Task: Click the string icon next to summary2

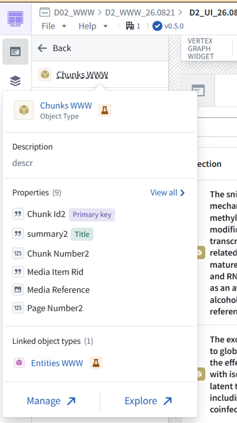Action: click(18, 234)
